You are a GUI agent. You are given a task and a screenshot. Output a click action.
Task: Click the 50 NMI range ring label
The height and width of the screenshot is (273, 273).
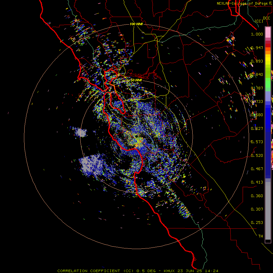click(x=136, y=80)
